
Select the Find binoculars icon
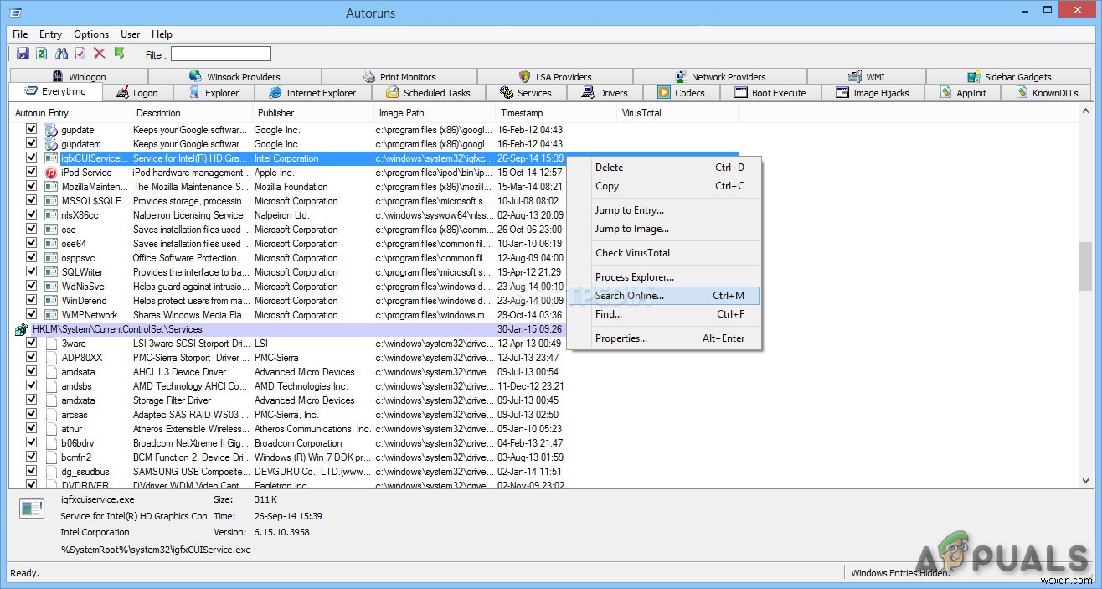click(60, 53)
